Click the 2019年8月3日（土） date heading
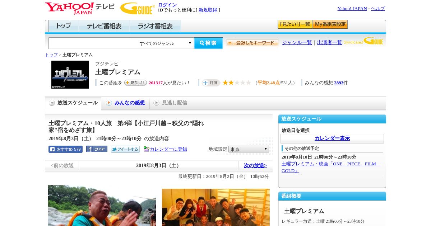 (158, 165)
